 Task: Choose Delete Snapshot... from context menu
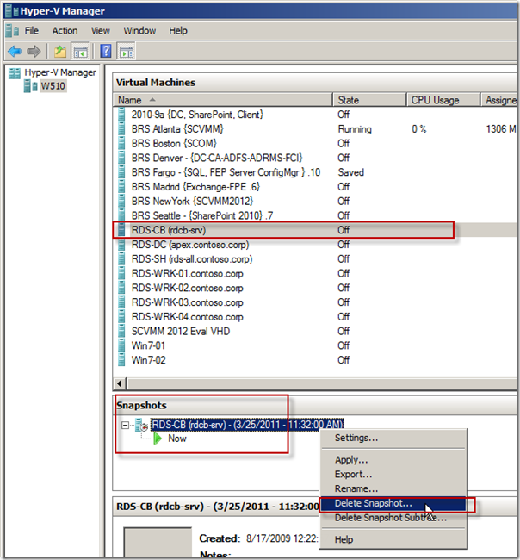pyautogui.click(x=393, y=504)
